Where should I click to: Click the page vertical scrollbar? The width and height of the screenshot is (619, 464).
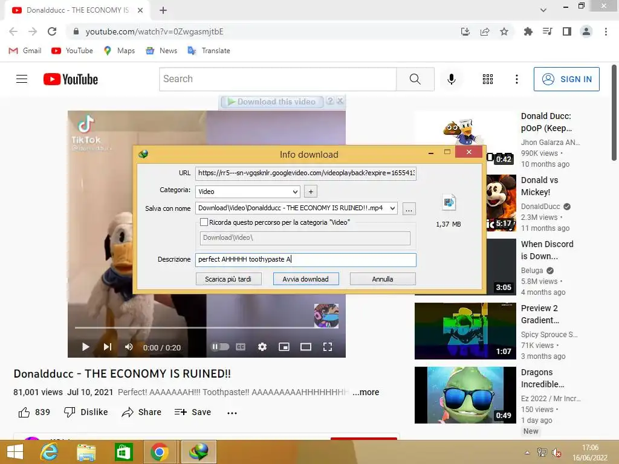(614, 112)
